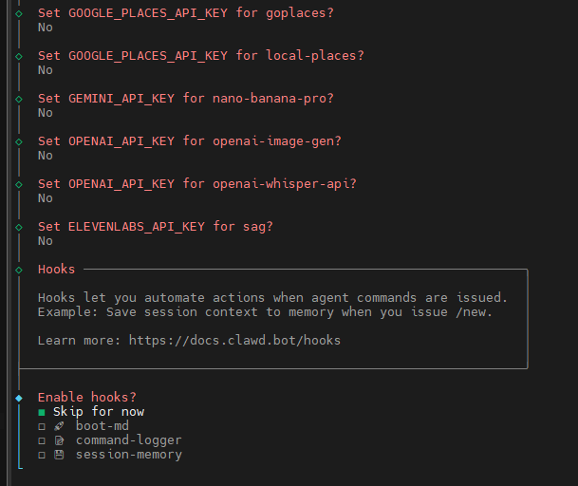Tick the session-memory hook checkbox
The width and height of the screenshot is (578, 486).
coord(42,455)
